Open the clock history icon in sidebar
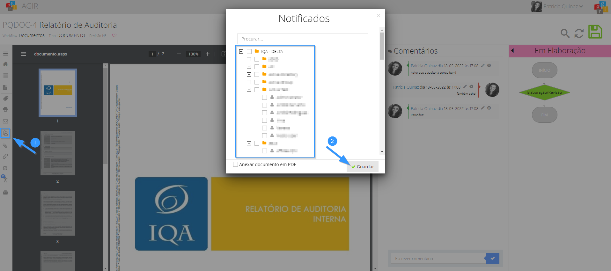This screenshot has width=611, height=271. 5,168
